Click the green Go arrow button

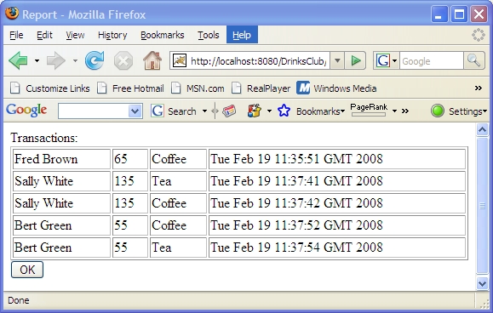(355, 60)
